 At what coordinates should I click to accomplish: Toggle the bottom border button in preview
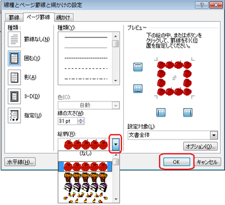point(138,88)
